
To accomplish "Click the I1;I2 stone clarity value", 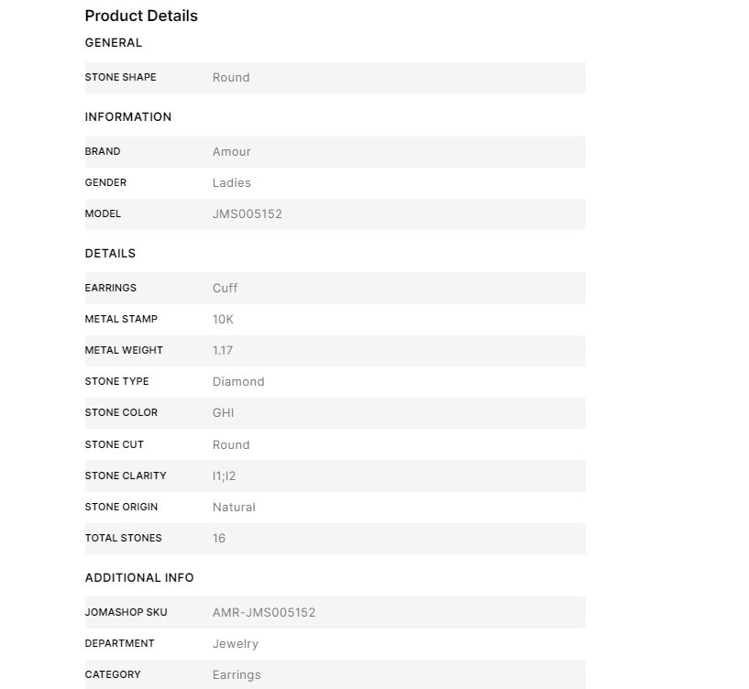I will click(x=224, y=476).
